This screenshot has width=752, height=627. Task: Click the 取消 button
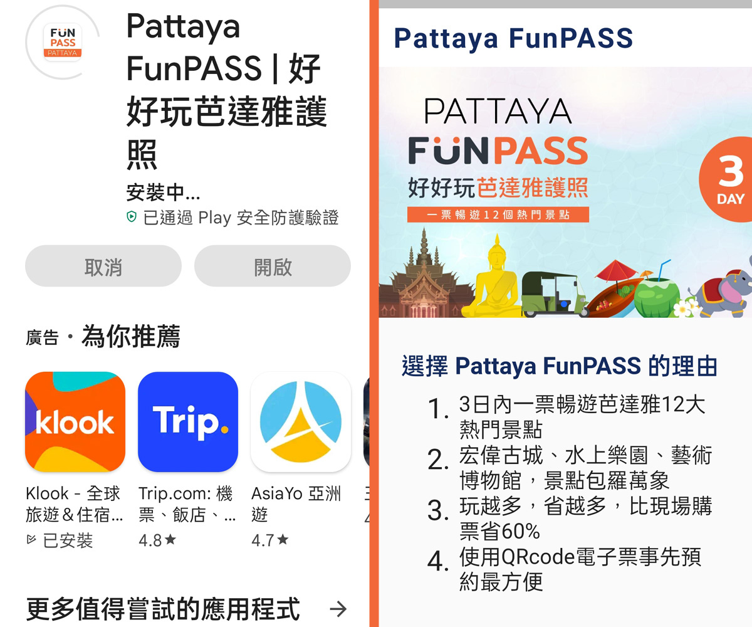click(103, 266)
